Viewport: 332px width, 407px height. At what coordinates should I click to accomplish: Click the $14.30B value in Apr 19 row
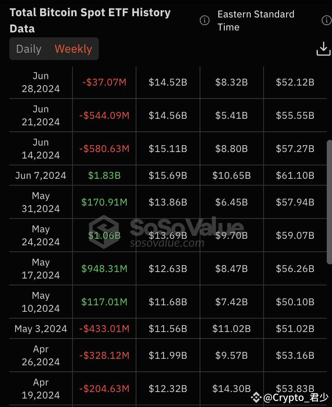[x=232, y=388]
